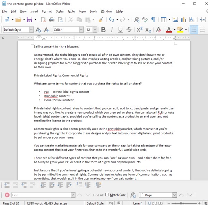Open the Tools menu

[93, 11]
